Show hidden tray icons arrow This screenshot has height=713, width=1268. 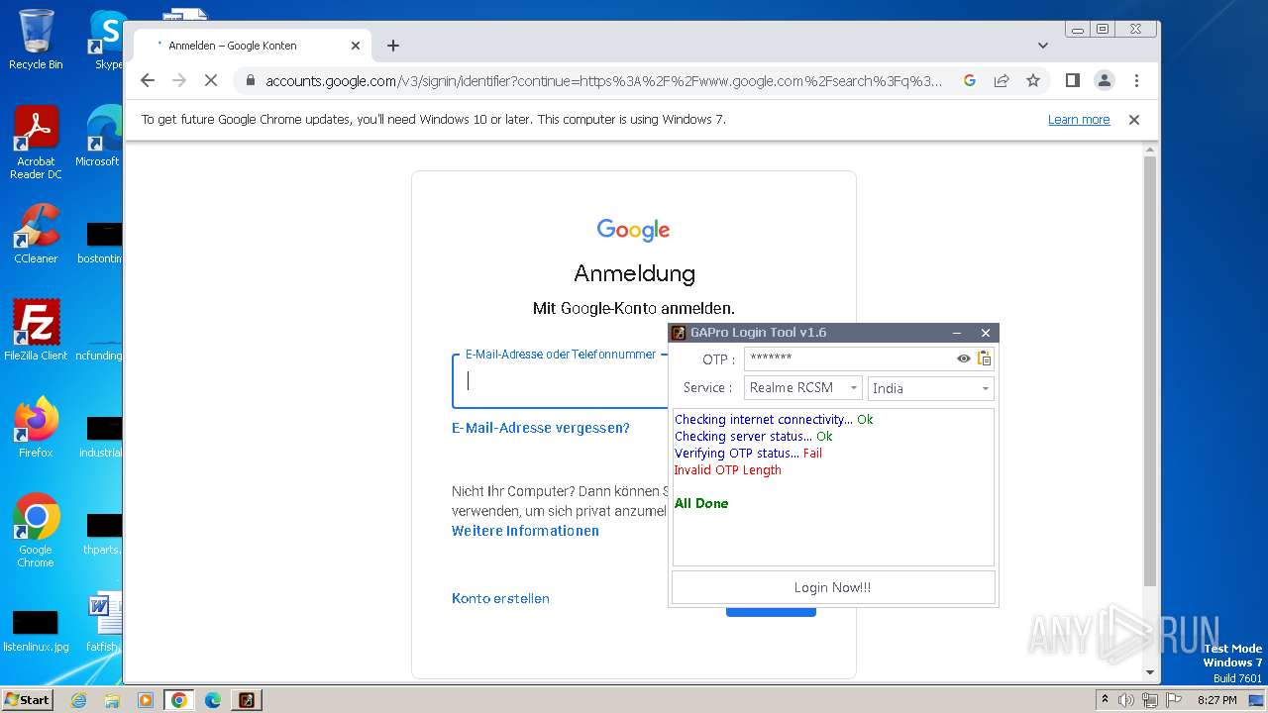[x=1105, y=700]
